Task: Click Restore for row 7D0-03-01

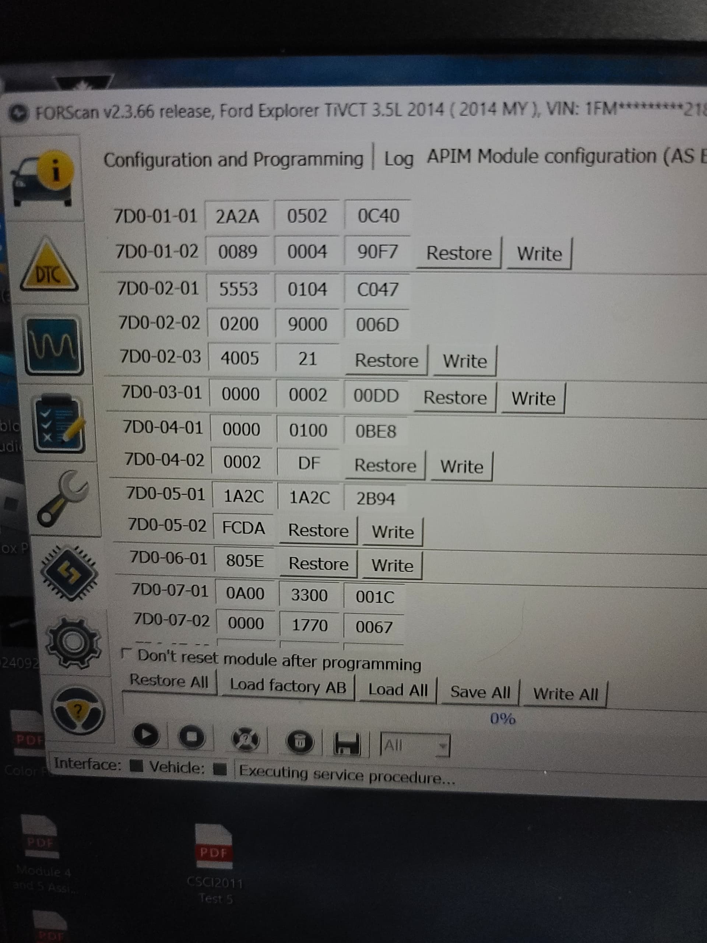Action: point(455,398)
